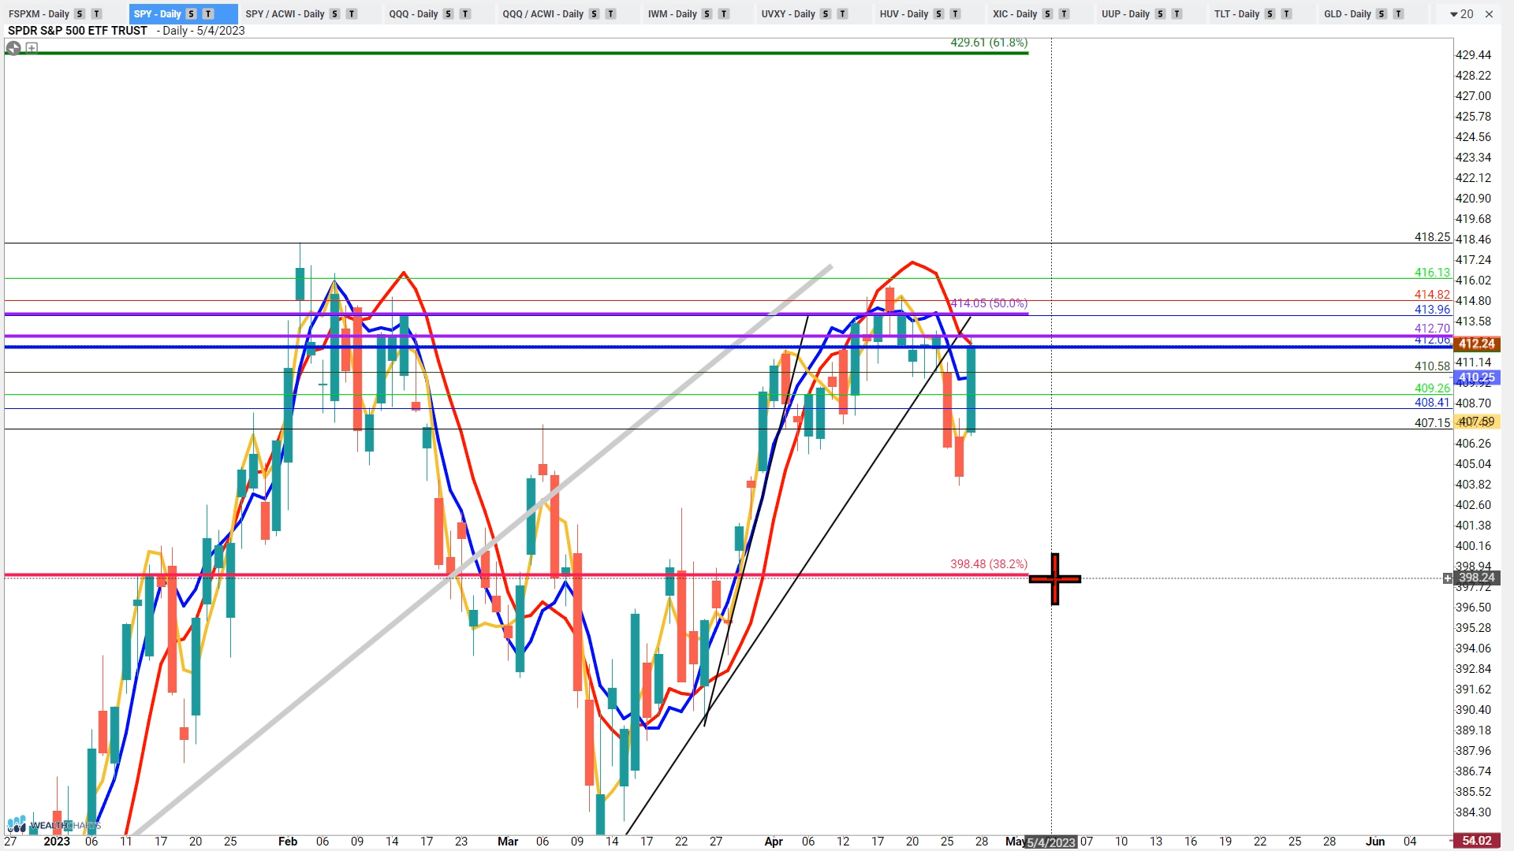Click the purple 412.70 level label

coord(1432,329)
